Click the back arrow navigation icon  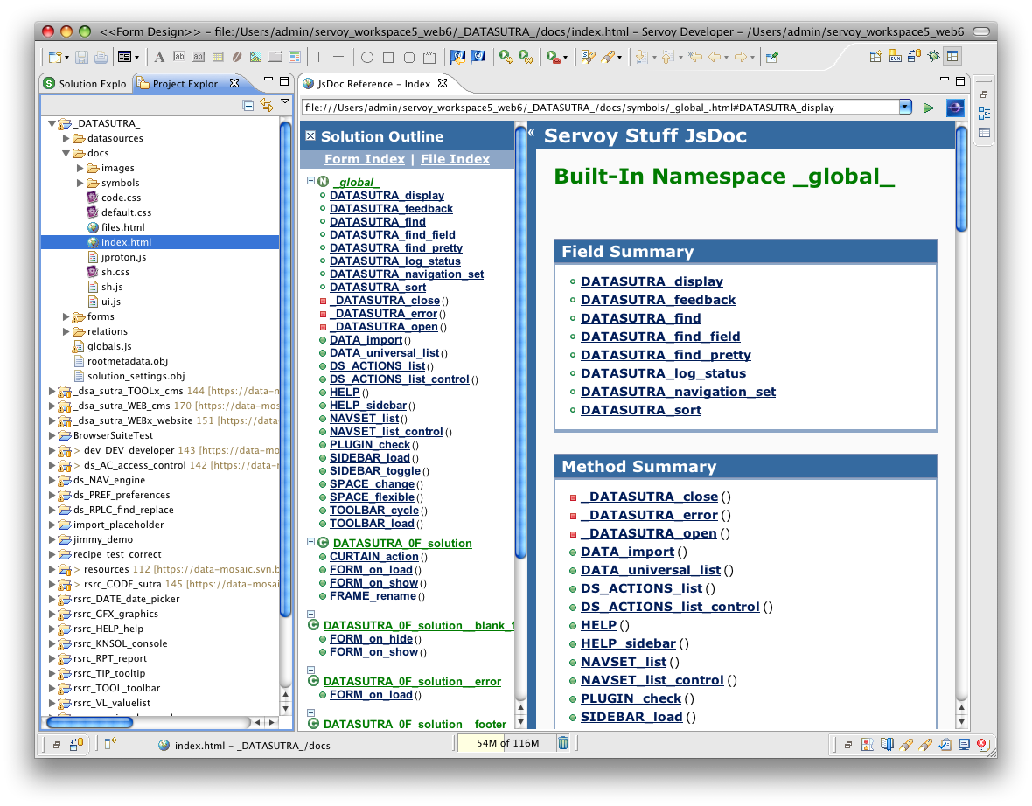715,57
